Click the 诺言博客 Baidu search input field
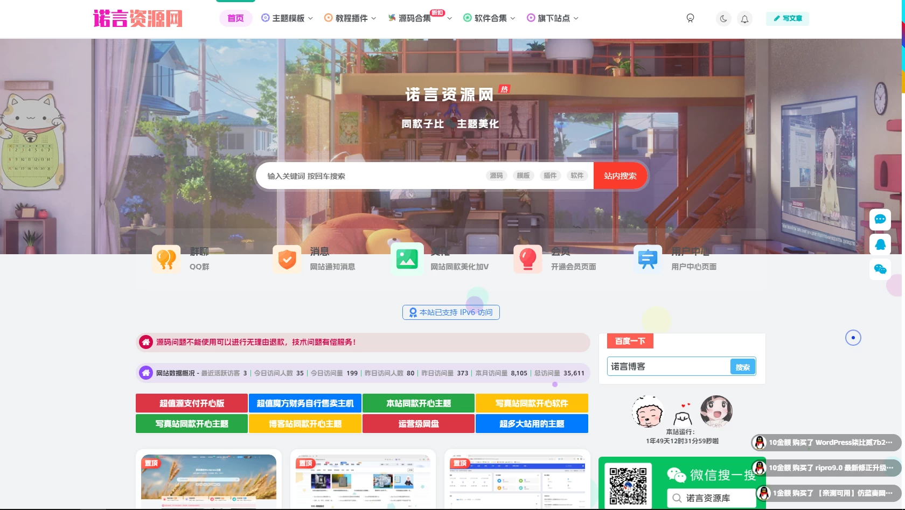The image size is (905, 510). [668, 366]
